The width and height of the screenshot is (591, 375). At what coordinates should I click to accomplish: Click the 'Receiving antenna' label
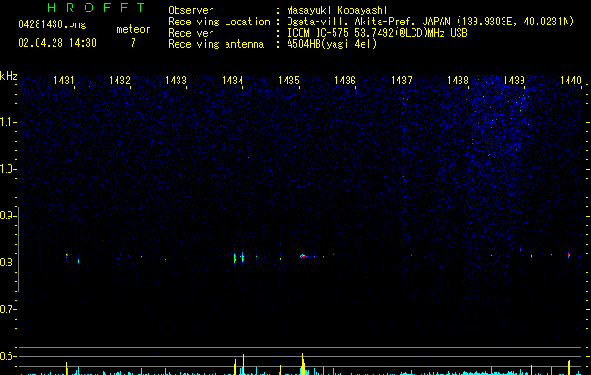tap(216, 44)
